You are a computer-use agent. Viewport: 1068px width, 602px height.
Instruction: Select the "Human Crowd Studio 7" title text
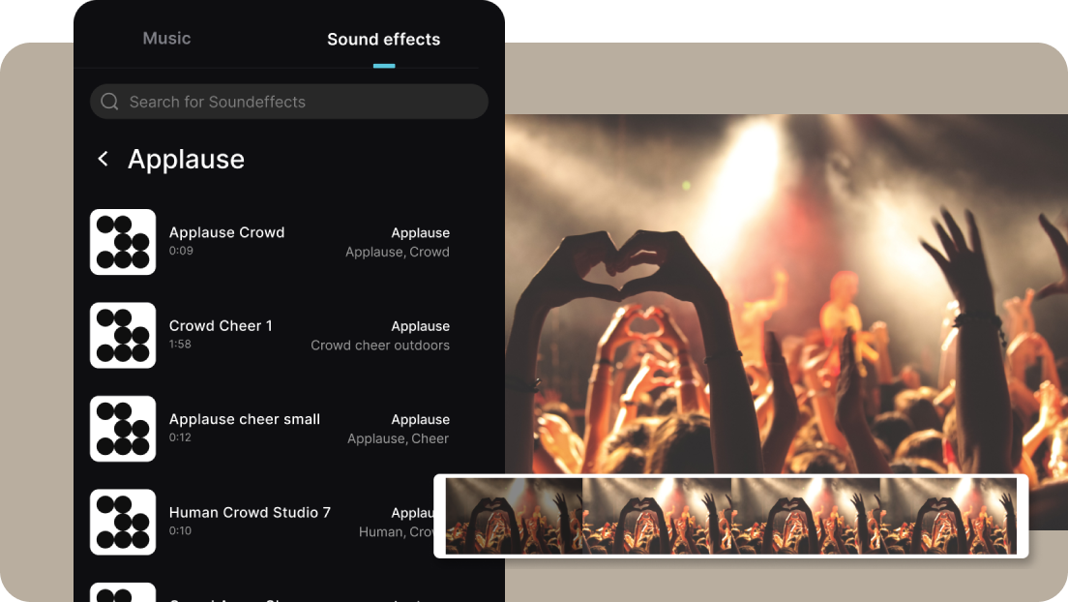click(x=250, y=513)
